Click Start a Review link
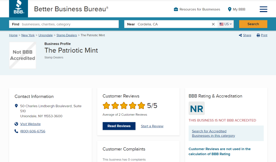This screenshot has height=162, width=276. (152, 126)
